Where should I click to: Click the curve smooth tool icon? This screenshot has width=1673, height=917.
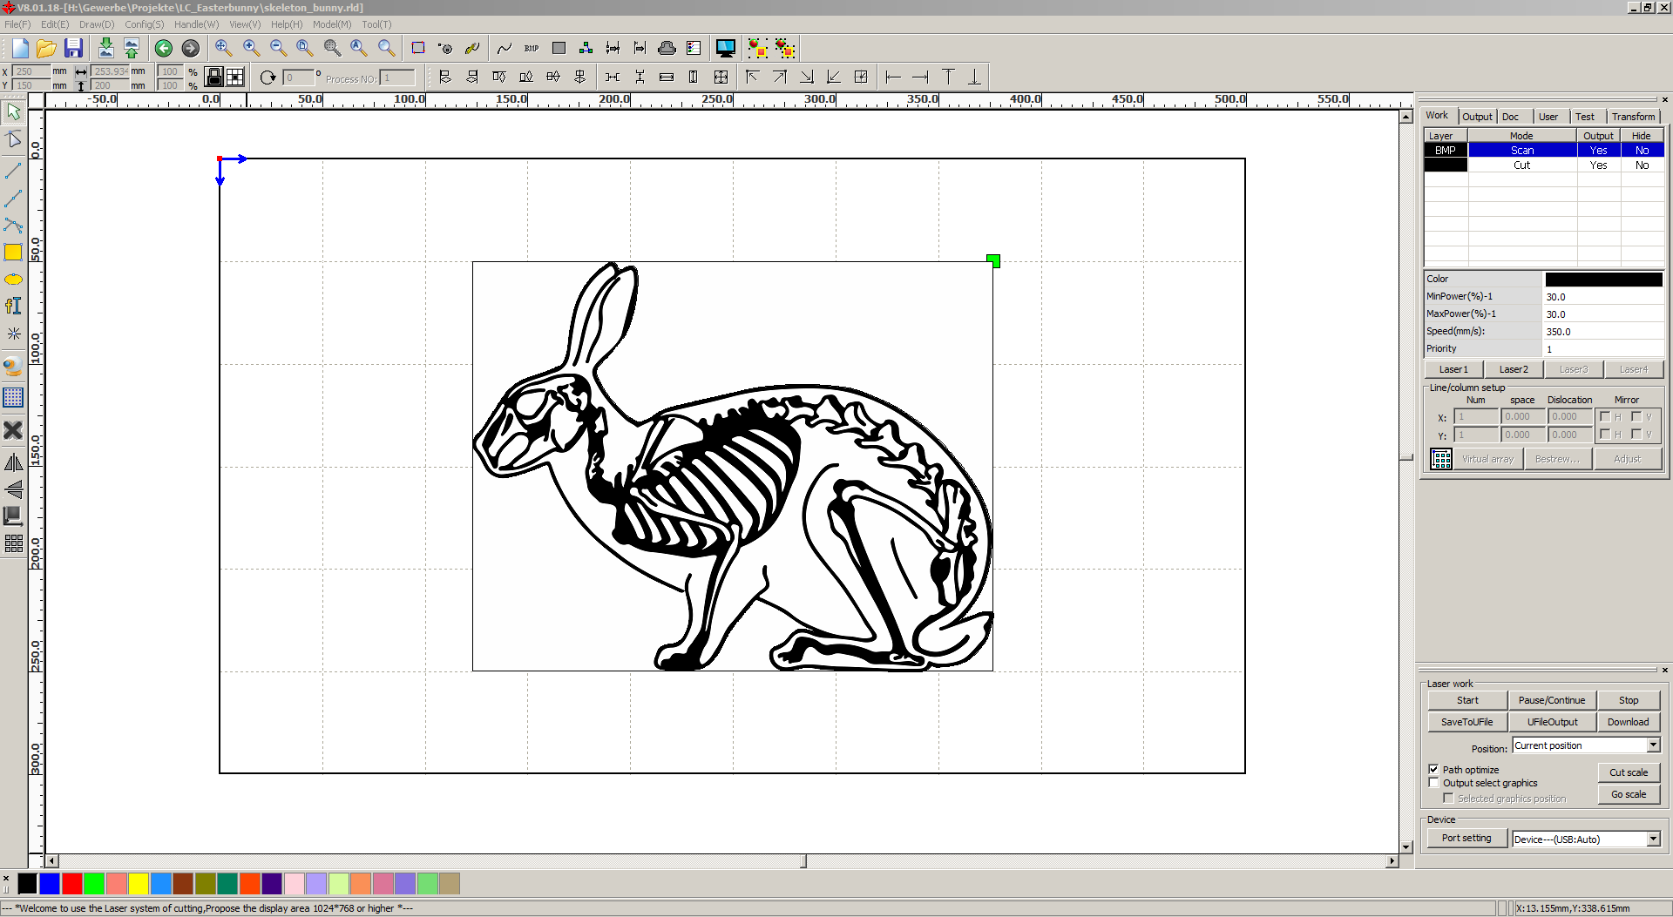click(504, 48)
